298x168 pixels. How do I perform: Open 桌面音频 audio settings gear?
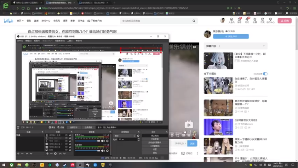tap(107, 151)
